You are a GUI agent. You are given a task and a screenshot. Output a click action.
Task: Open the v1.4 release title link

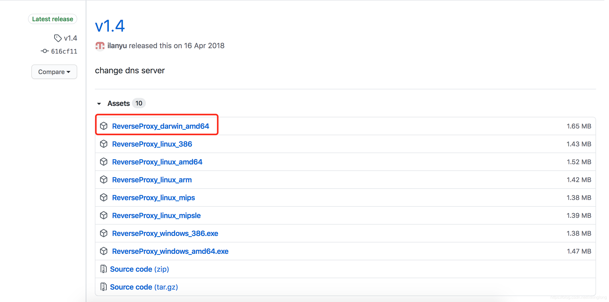pos(110,26)
